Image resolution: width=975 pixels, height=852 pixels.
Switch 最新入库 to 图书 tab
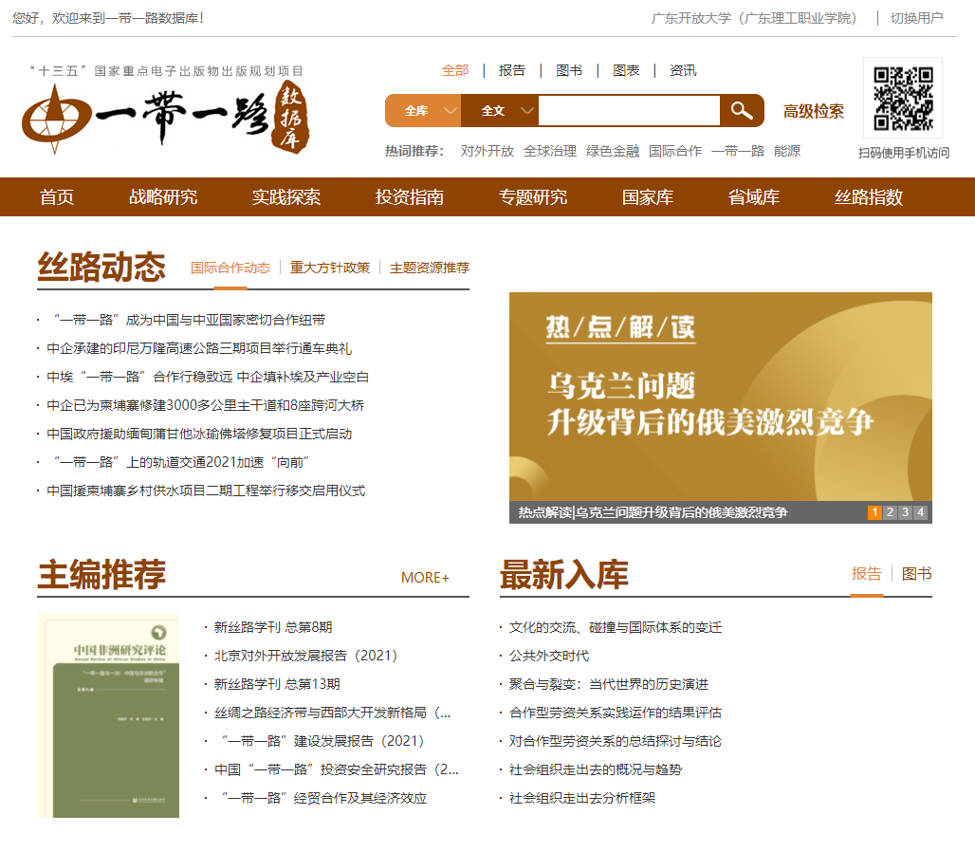coord(916,573)
